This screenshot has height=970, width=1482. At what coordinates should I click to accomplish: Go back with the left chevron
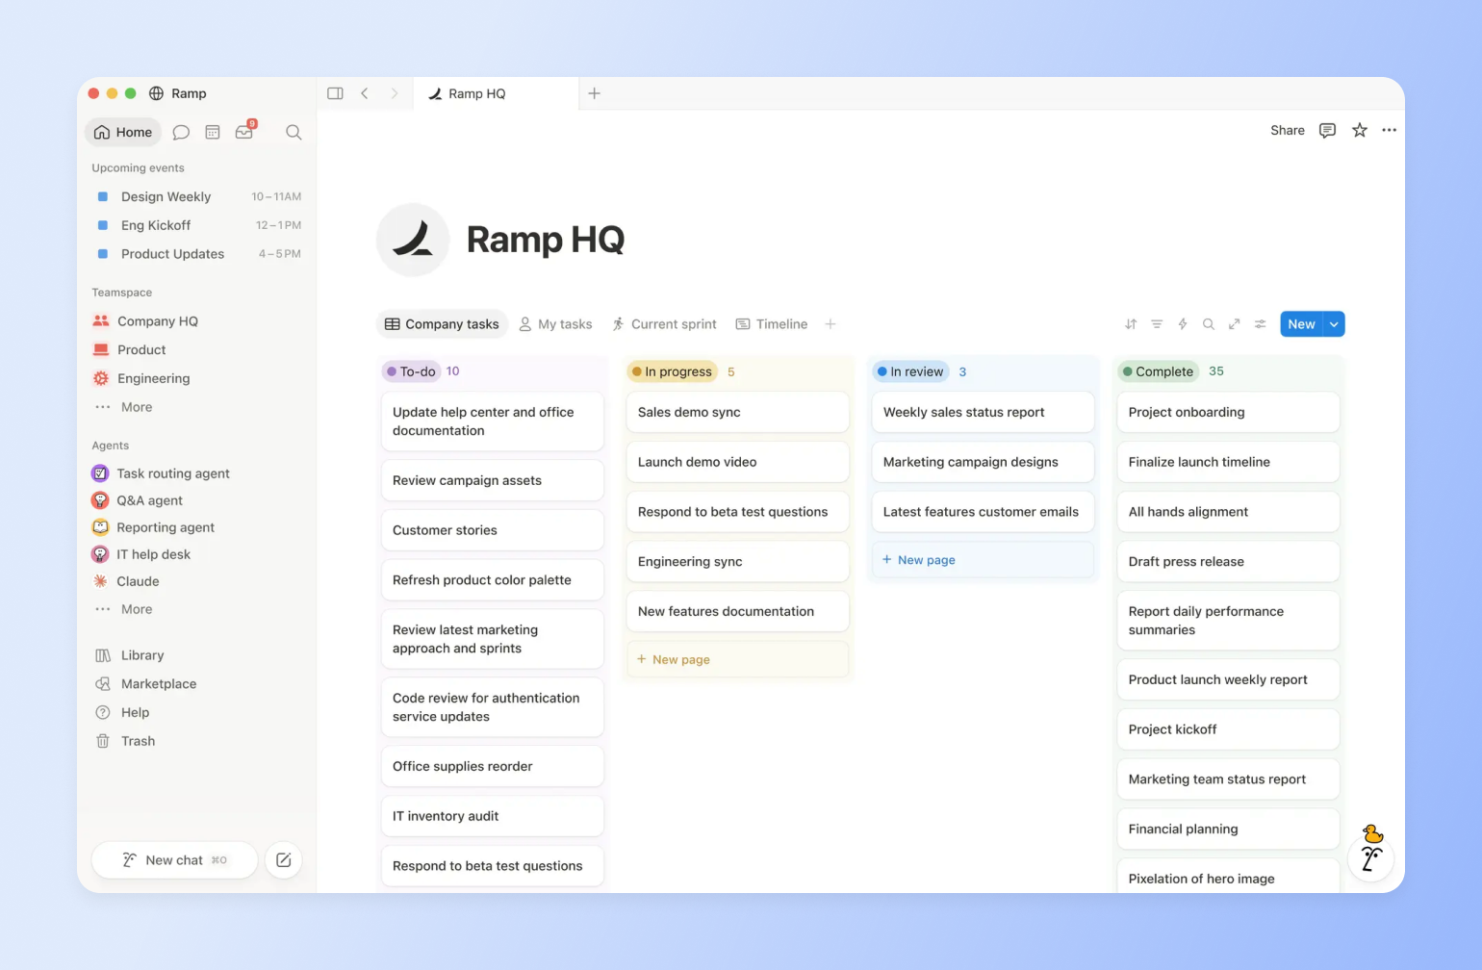365,93
